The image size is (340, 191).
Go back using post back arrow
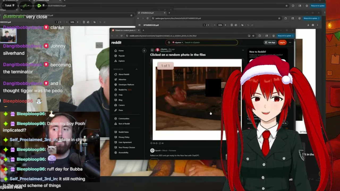(x=152, y=50)
